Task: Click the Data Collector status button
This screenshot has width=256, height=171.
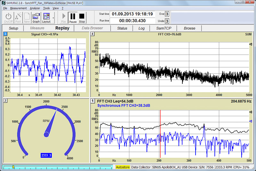Action: point(140,167)
